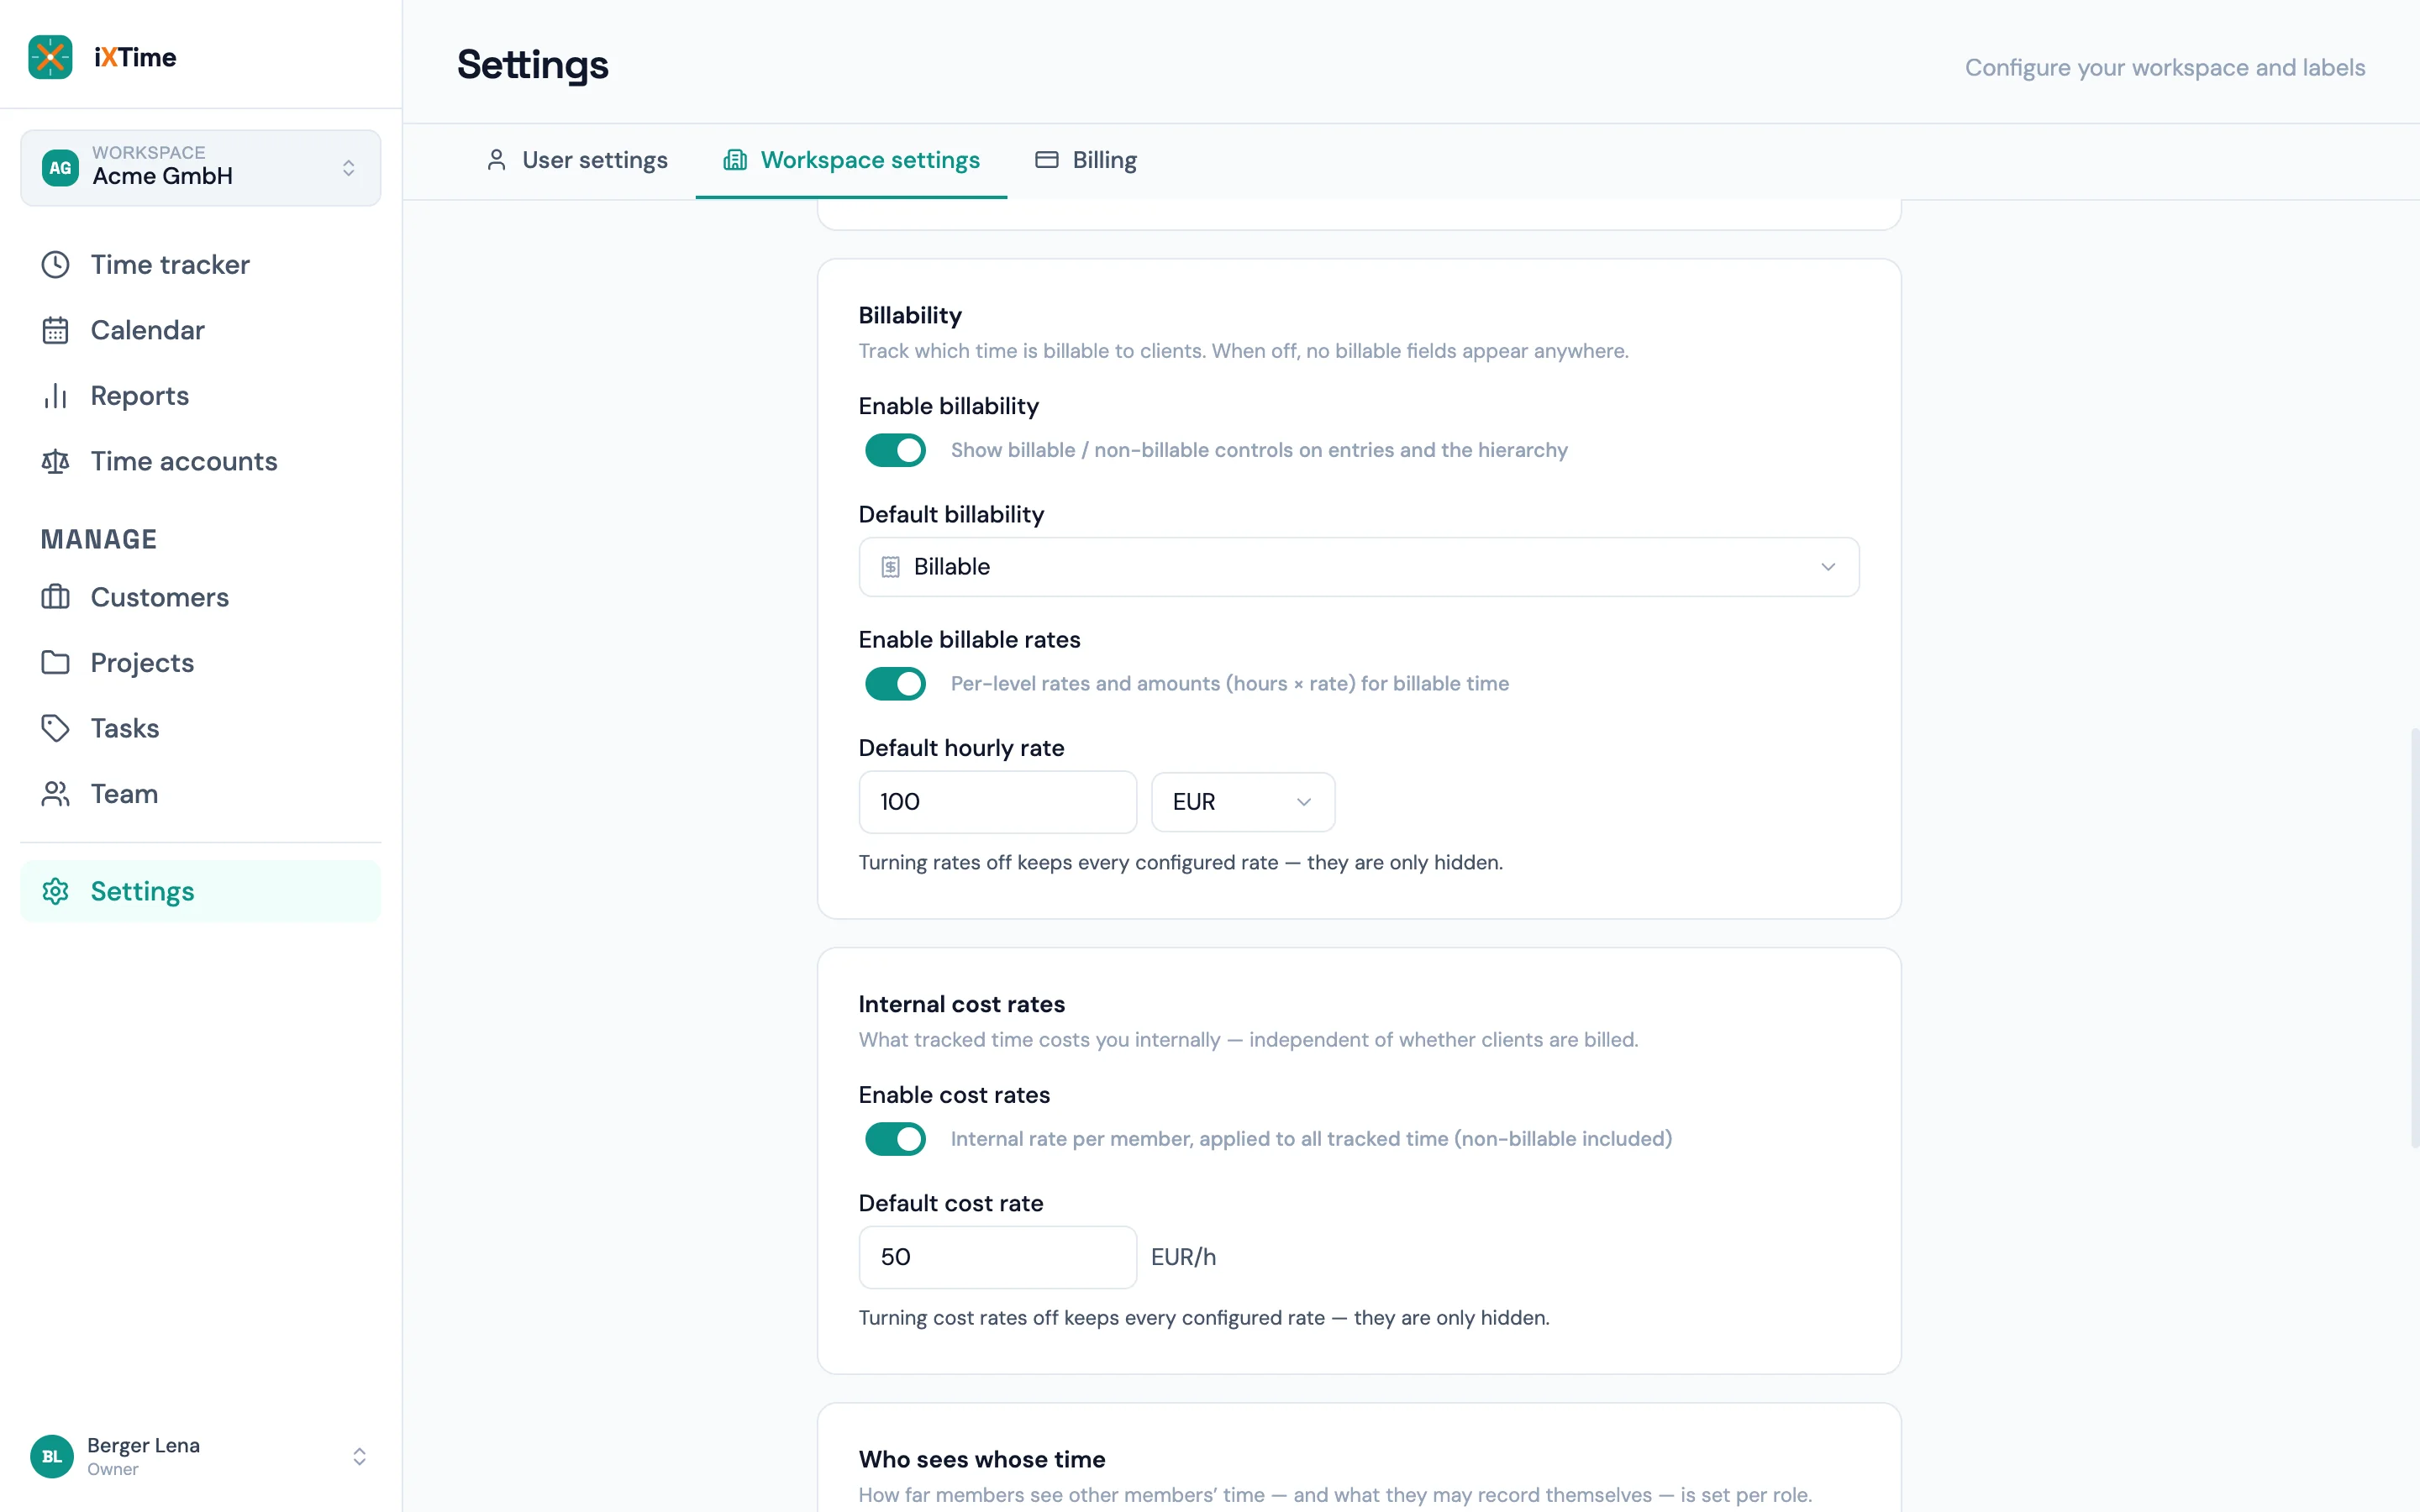2420x1512 pixels.
Task: Click the Reports bar chart icon
Action: point(55,396)
